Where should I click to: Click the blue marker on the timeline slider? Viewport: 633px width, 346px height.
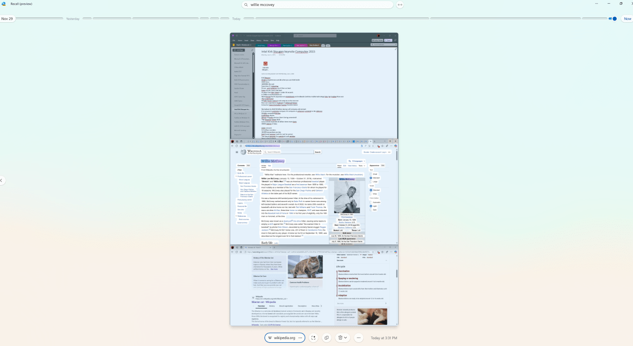613,18
